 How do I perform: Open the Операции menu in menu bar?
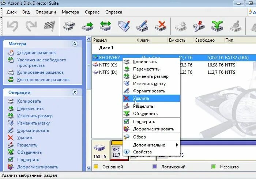click(46, 12)
